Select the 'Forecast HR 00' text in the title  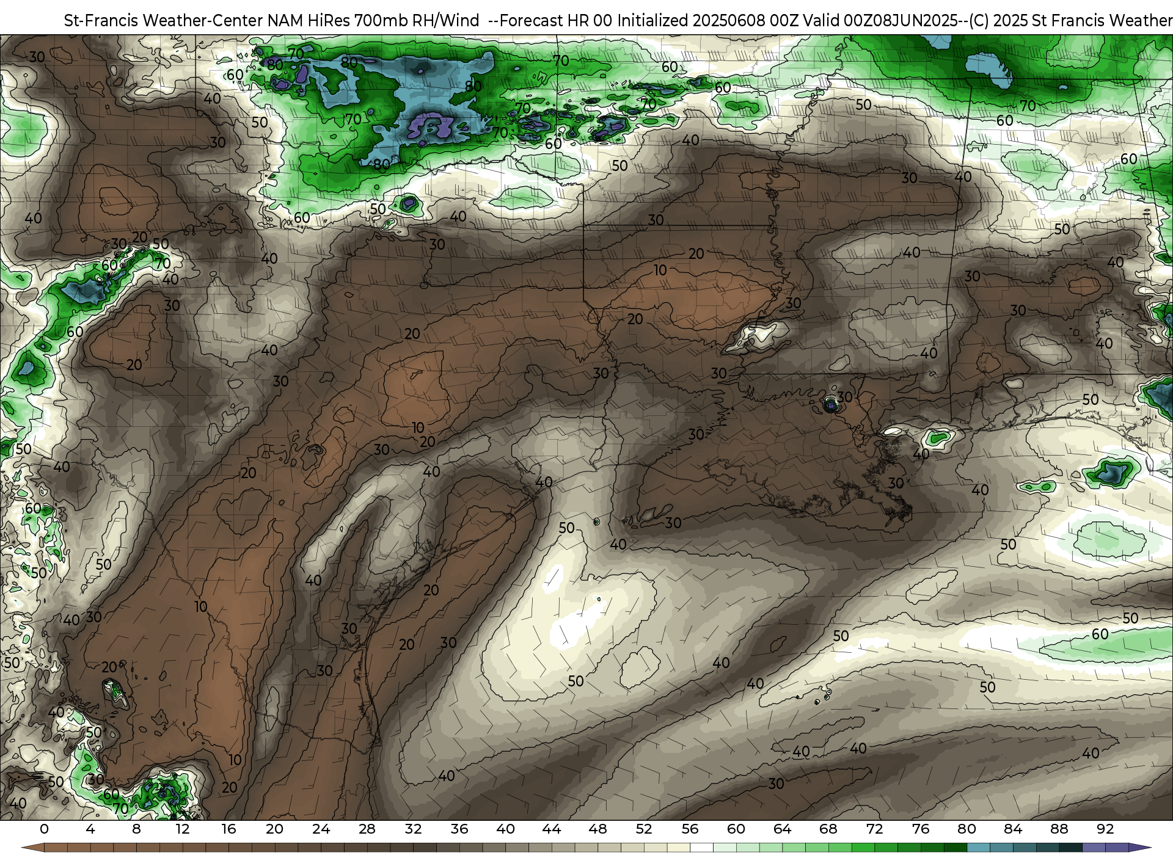pyautogui.click(x=555, y=21)
